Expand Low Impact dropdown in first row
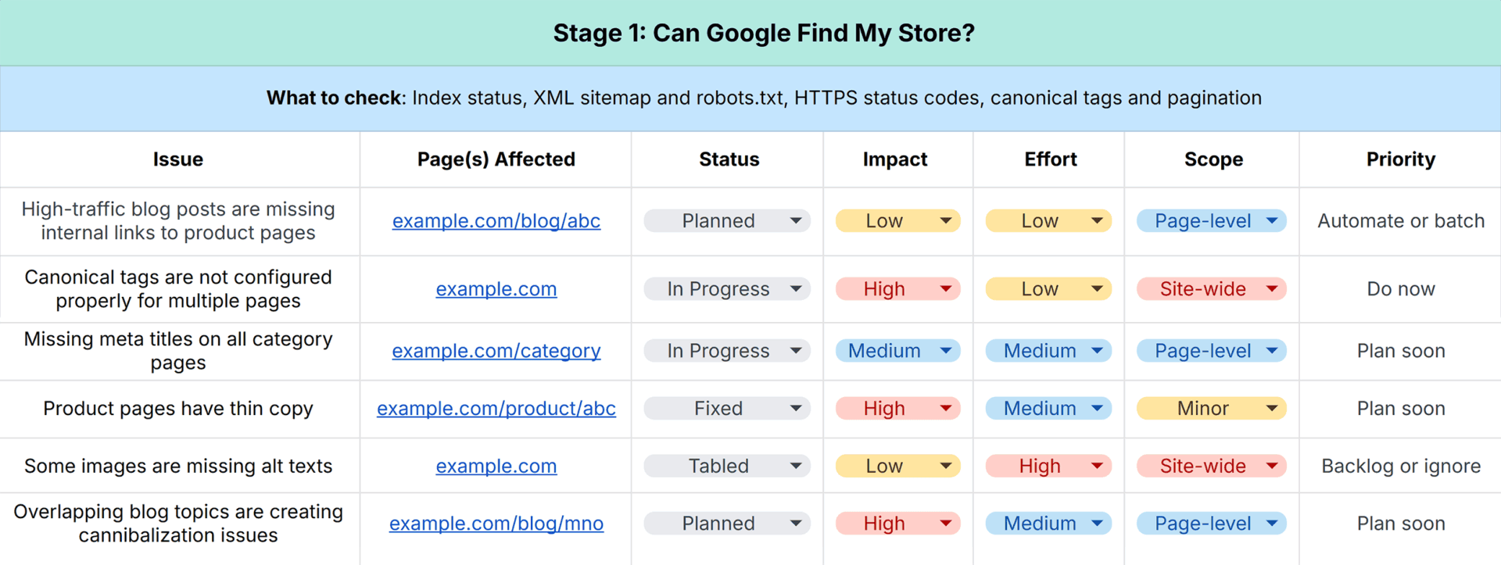The width and height of the screenshot is (1501, 565). click(897, 221)
